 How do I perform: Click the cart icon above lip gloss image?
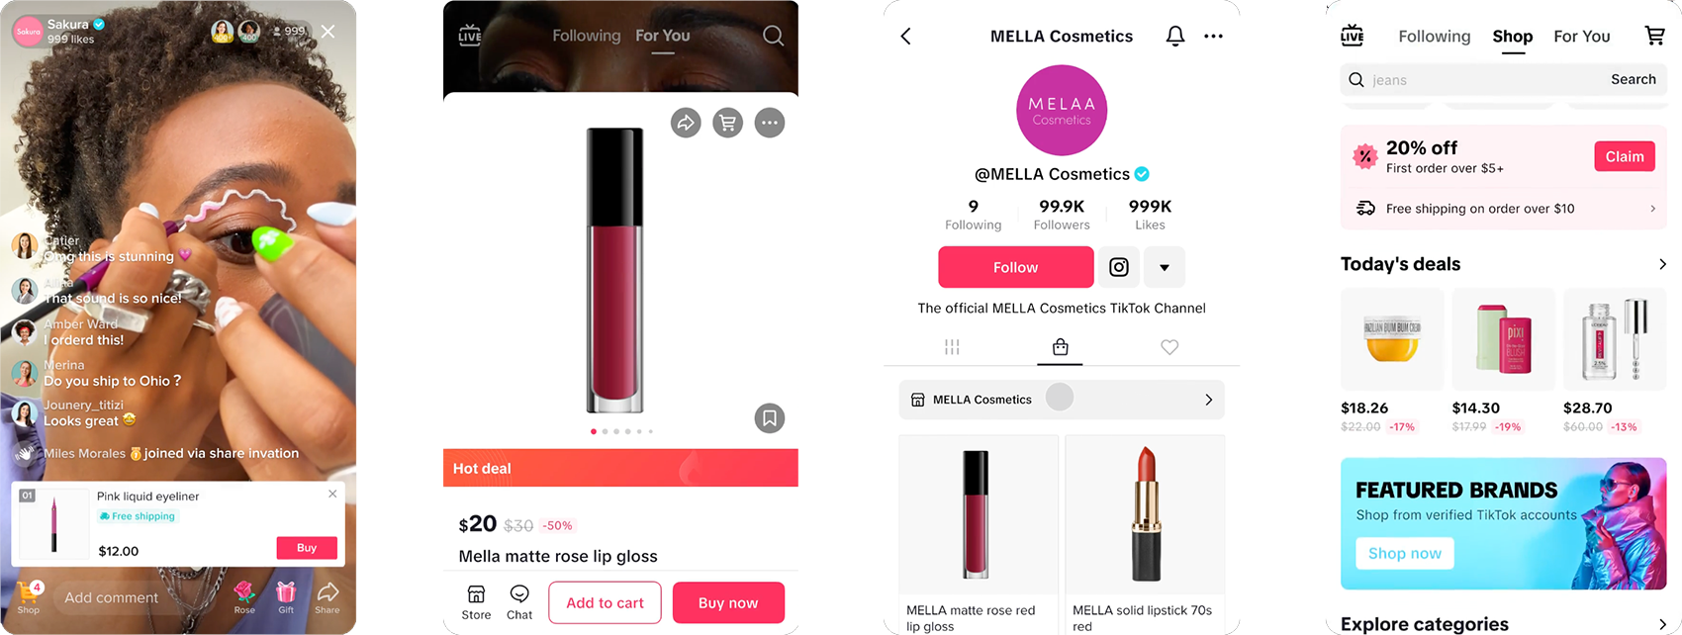727,123
